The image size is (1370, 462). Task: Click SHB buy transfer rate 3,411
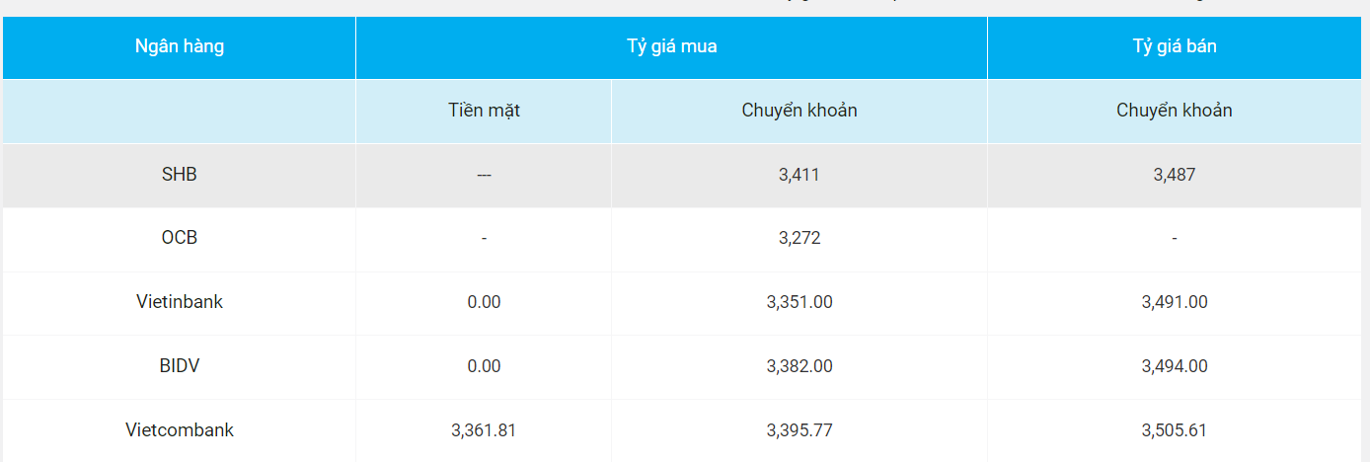pyautogui.click(x=799, y=175)
